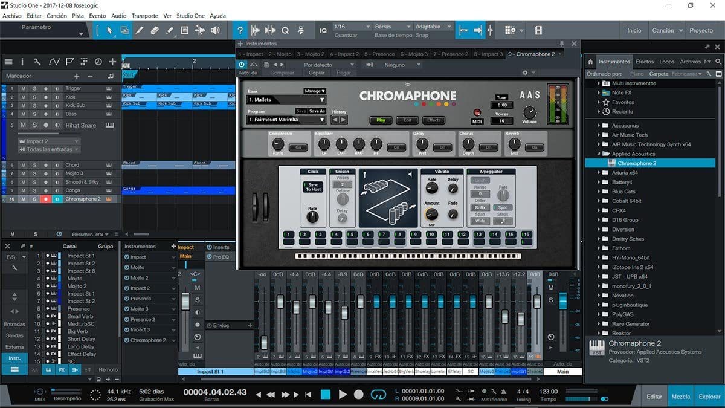Mute the Trigger track
This screenshot has width=725, height=408.
23,88
